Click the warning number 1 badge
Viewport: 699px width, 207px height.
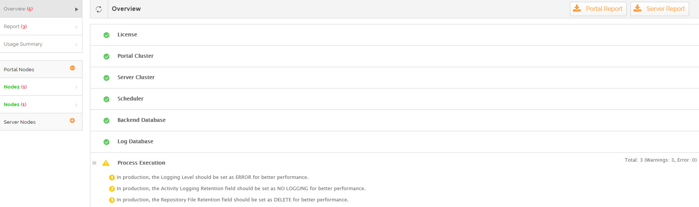pos(112,177)
